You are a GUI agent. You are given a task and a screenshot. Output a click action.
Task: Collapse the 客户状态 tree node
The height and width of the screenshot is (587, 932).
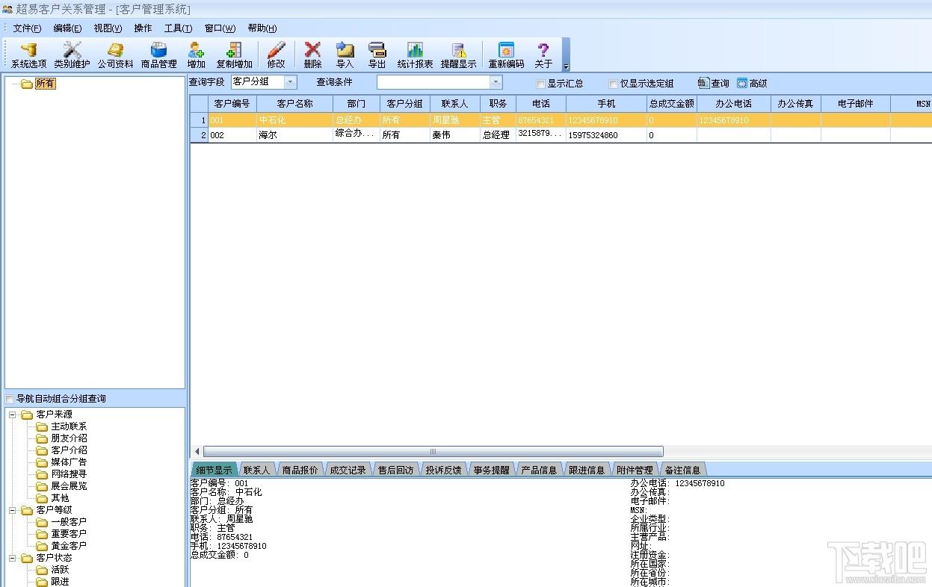click(13, 558)
